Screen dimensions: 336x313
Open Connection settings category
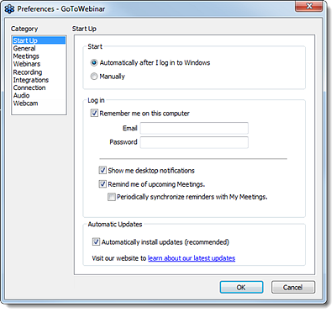coord(29,88)
